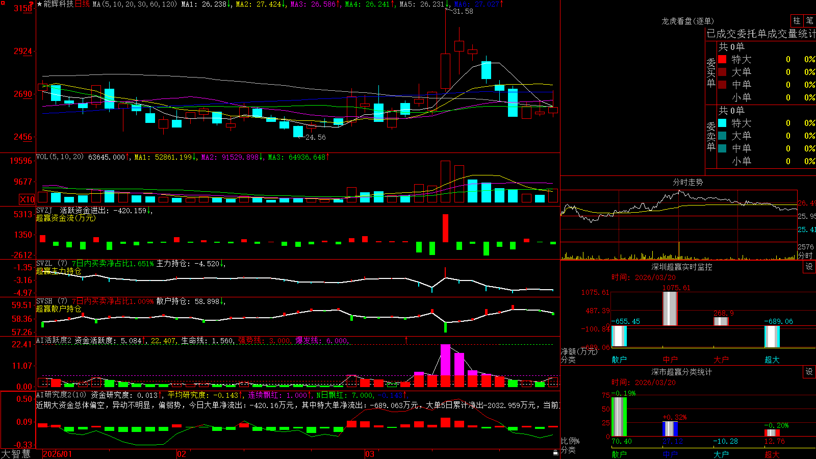
Task: Click the SVZJ indicator name
Action: pos(44,210)
